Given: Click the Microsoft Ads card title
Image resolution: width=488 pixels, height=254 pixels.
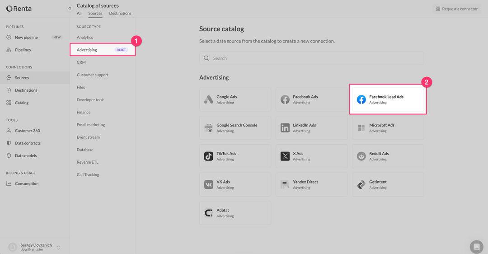Looking at the screenshot, I should pos(381,125).
